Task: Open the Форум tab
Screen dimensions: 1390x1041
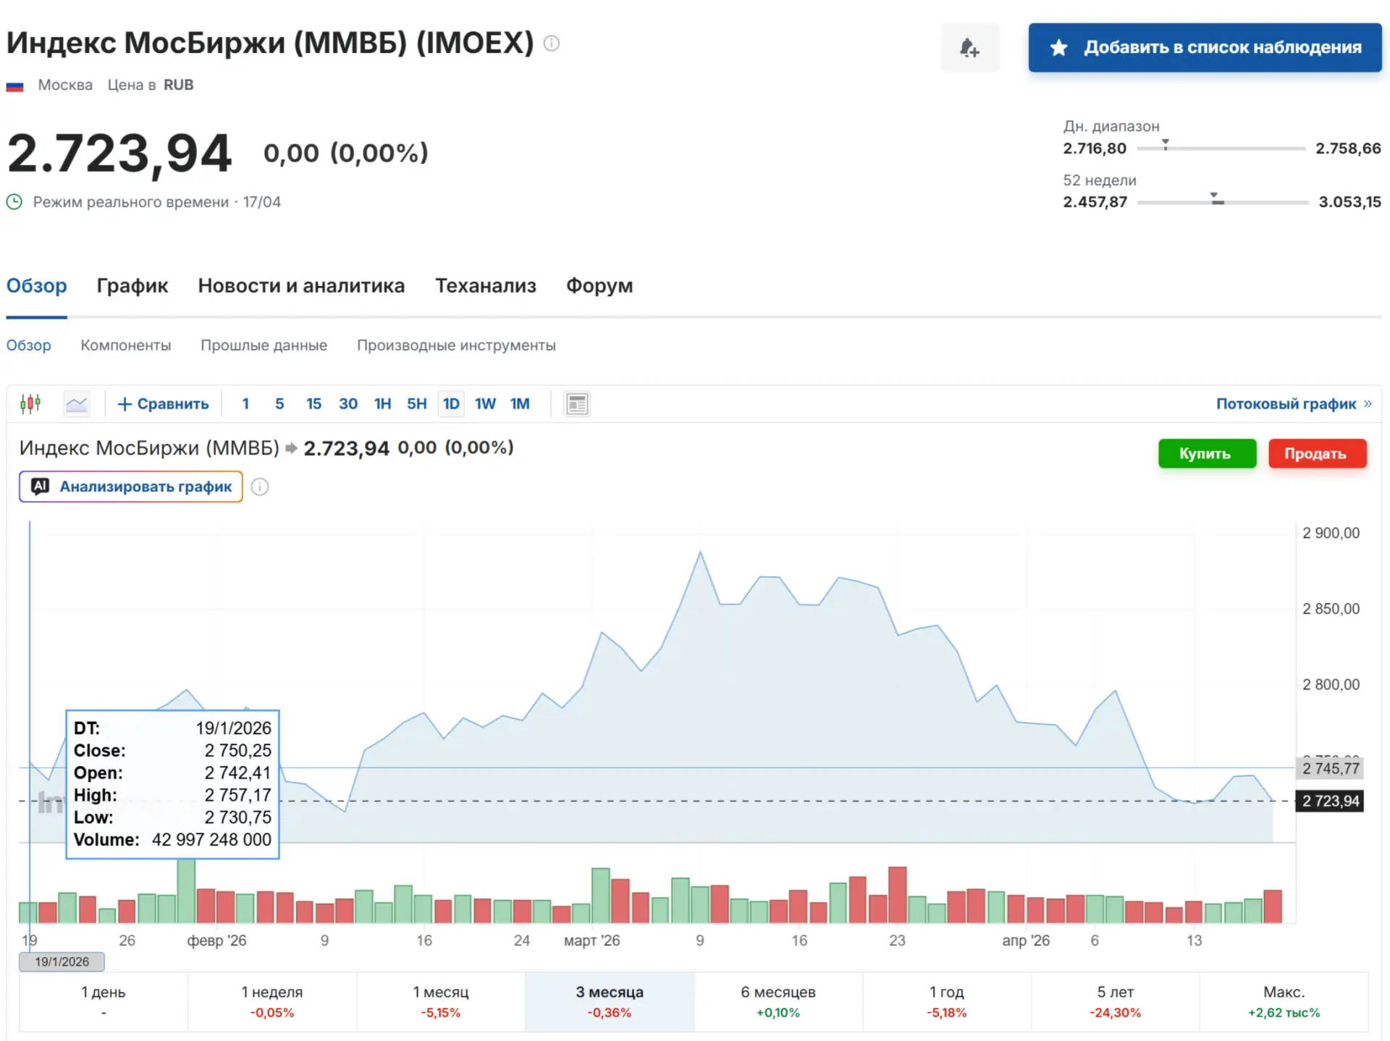Action: [x=599, y=286]
